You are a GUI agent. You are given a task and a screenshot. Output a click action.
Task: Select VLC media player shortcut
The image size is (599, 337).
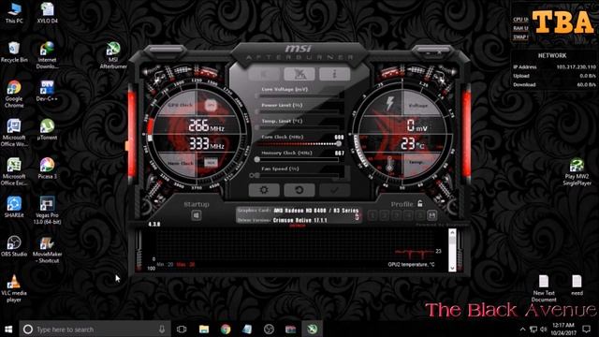(14, 288)
